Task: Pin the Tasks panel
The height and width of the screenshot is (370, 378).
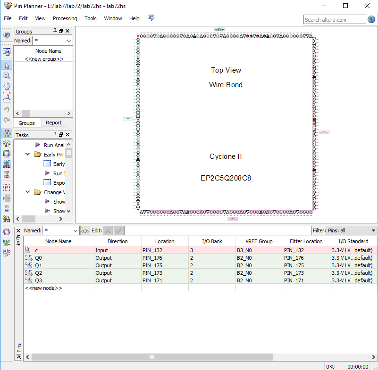Action: point(55,135)
